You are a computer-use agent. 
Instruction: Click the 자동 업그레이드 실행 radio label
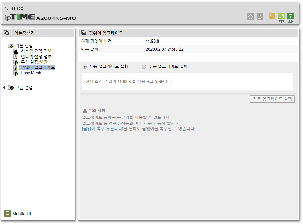pos(109,66)
